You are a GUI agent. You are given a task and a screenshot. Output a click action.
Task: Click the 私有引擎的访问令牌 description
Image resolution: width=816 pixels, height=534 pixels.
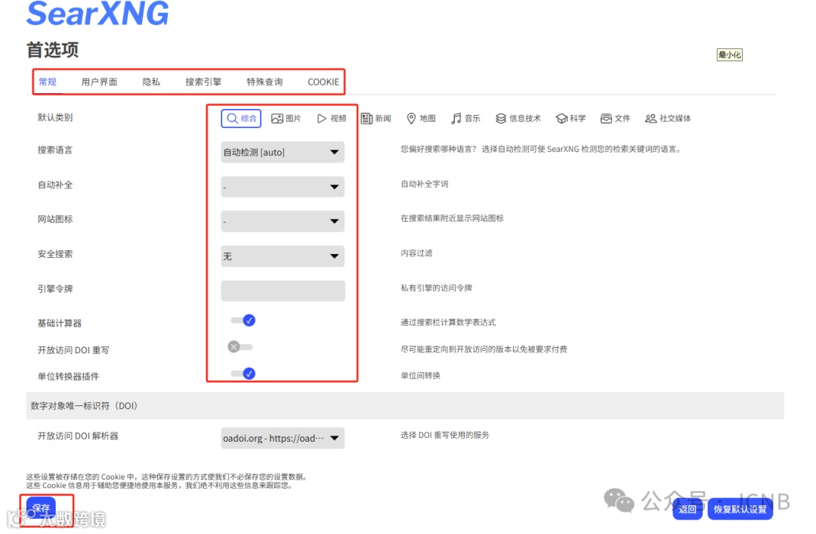(436, 288)
